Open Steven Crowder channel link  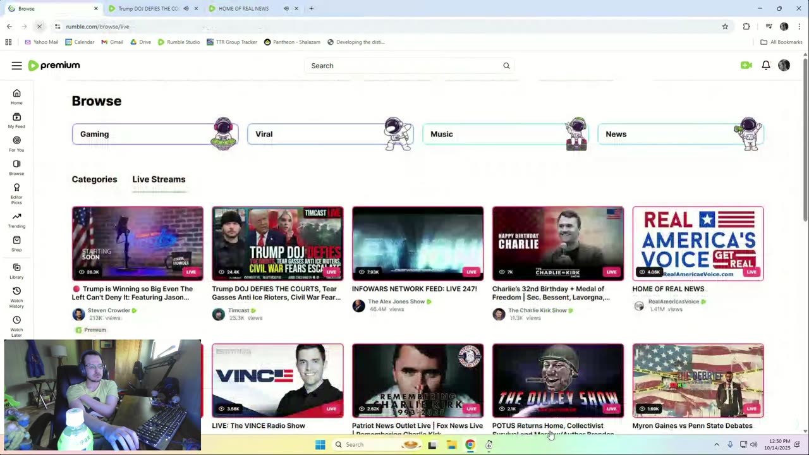109,310
